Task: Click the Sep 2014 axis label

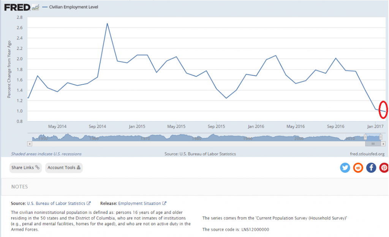Action: 97,126
